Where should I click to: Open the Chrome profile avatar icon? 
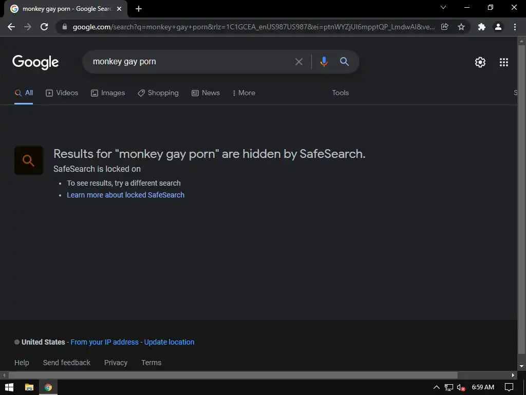click(x=498, y=27)
